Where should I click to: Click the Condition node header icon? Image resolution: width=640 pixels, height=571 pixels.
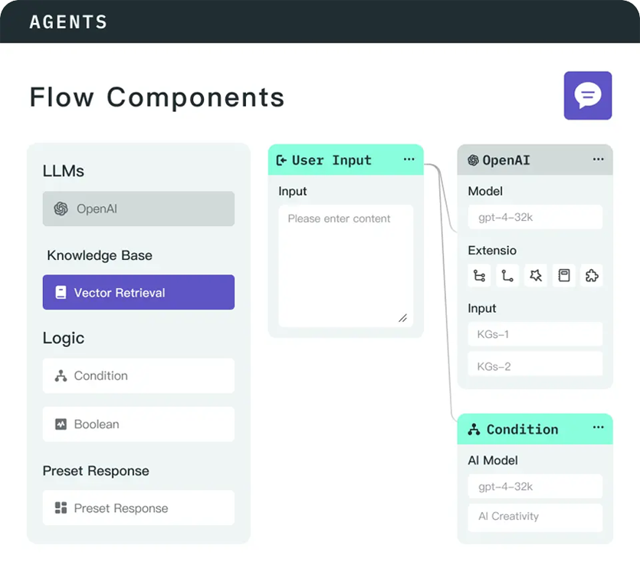coord(474,429)
